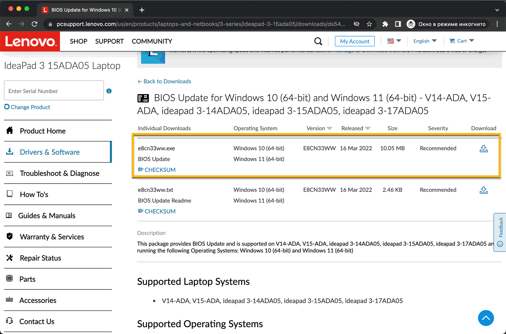Click the search magnifier icon
506x334 pixels.
click(x=318, y=41)
